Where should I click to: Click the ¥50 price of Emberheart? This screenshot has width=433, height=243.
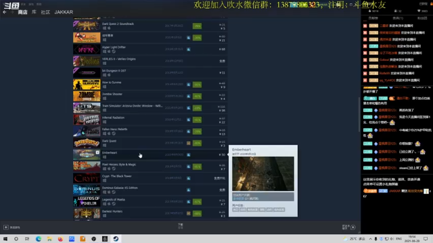pos(222,155)
